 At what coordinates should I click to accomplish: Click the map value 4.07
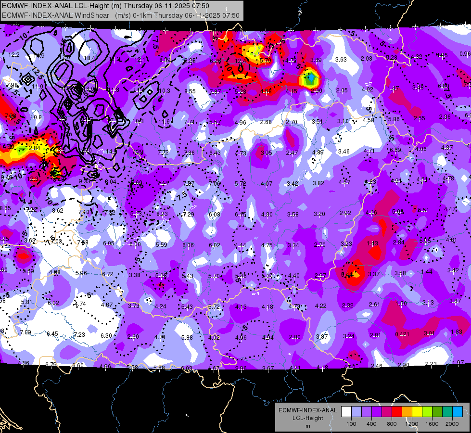(267, 184)
